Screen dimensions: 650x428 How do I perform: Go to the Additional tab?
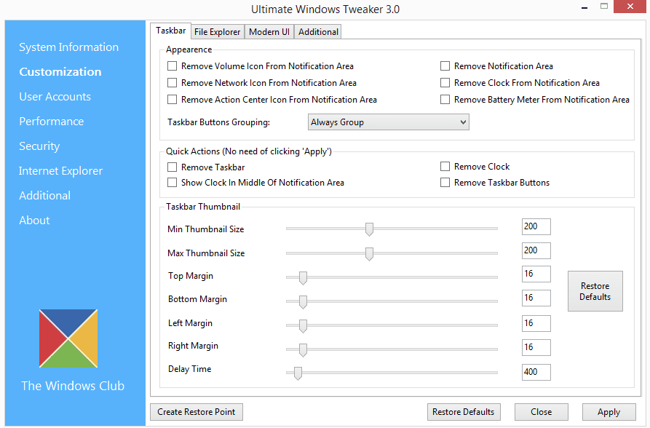pos(318,32)
